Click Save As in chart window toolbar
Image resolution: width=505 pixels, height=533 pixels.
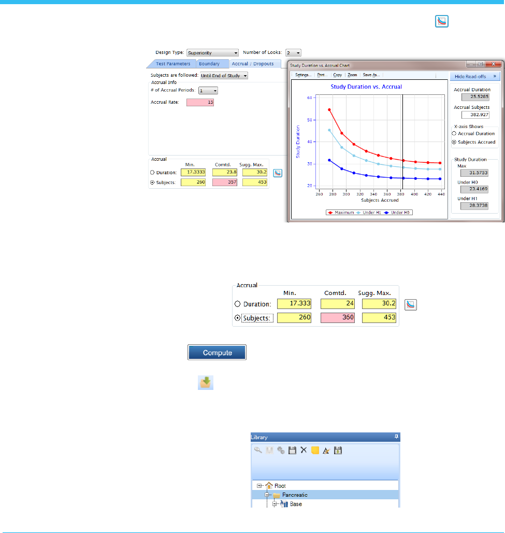coord(371,75)
